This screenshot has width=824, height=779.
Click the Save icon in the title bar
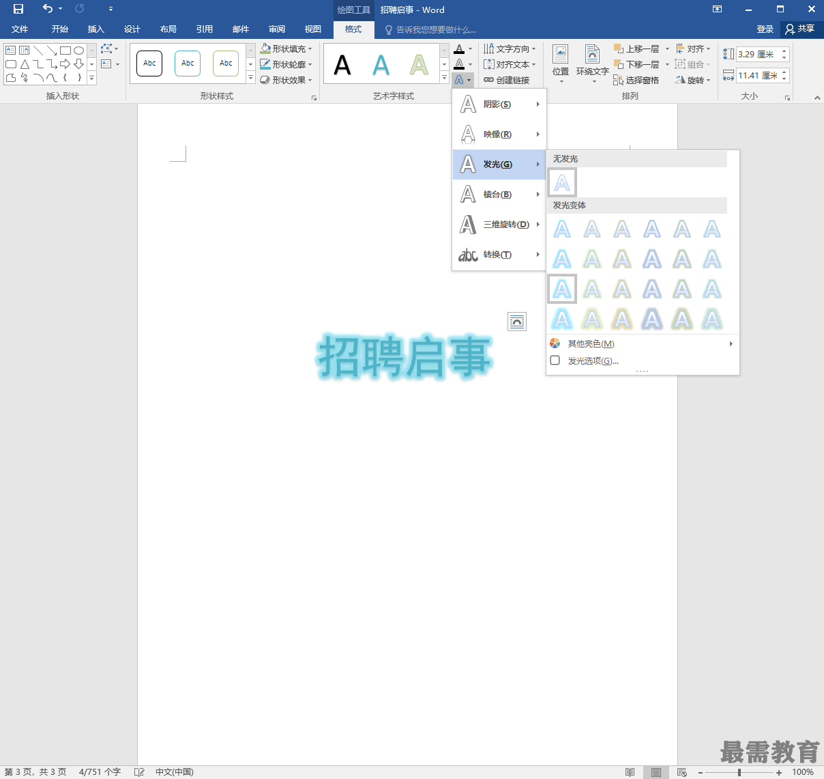click(x=18, y=10)
